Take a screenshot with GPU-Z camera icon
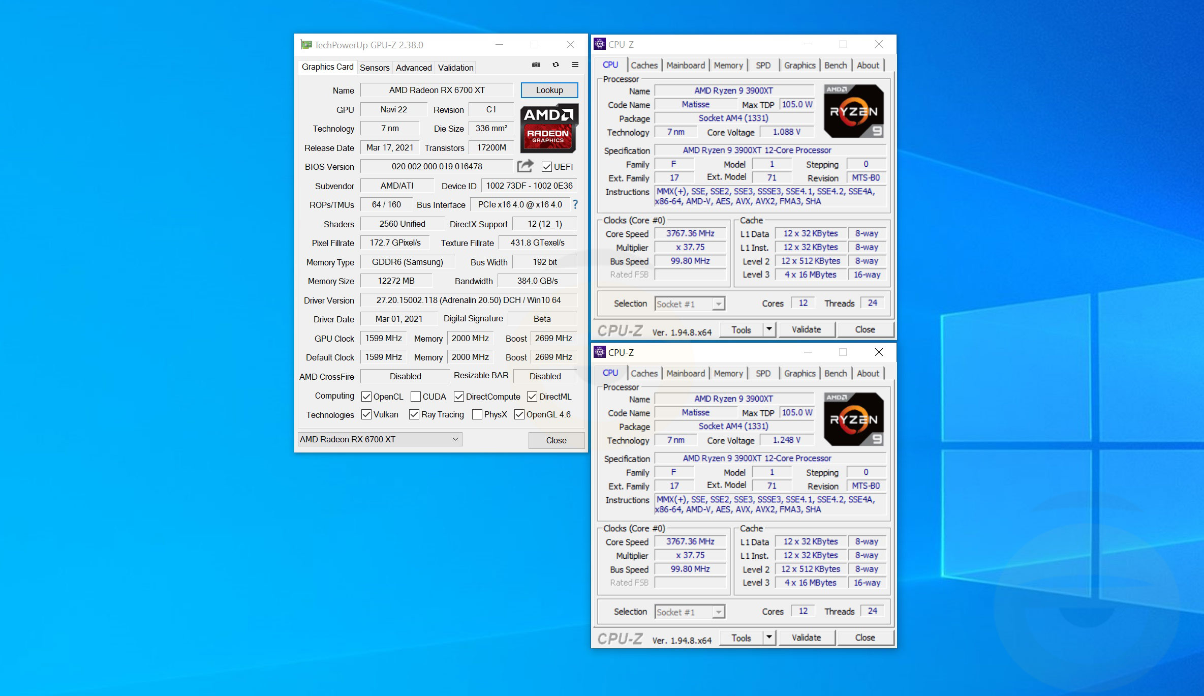Viewport: 1204px width, 696px height. point(536,65)
